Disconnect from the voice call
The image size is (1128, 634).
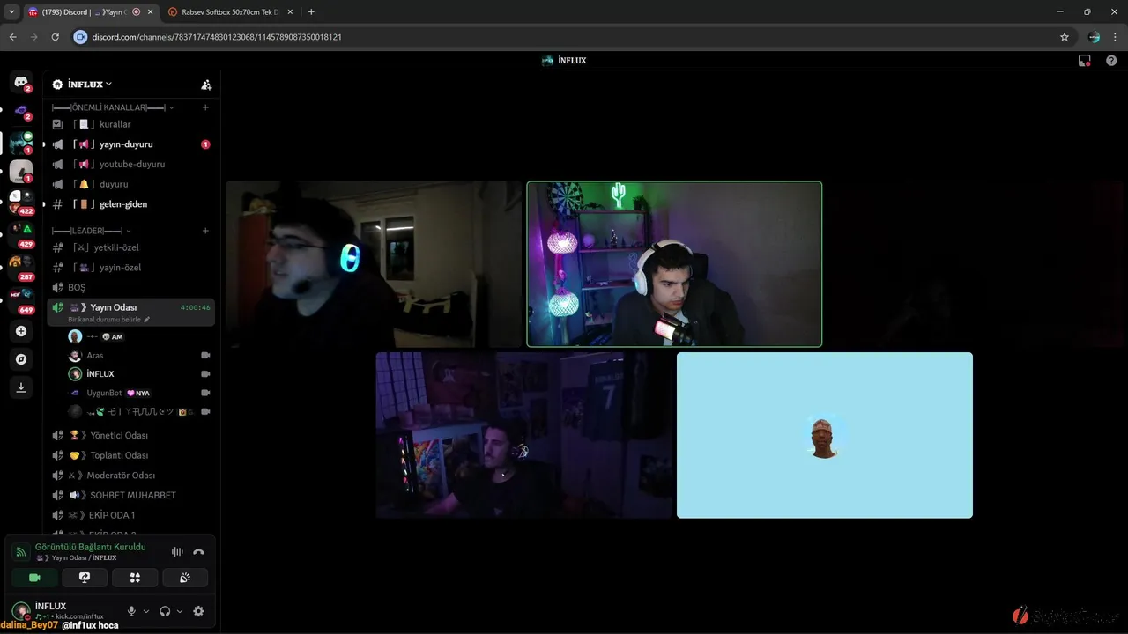pos(198,552)
